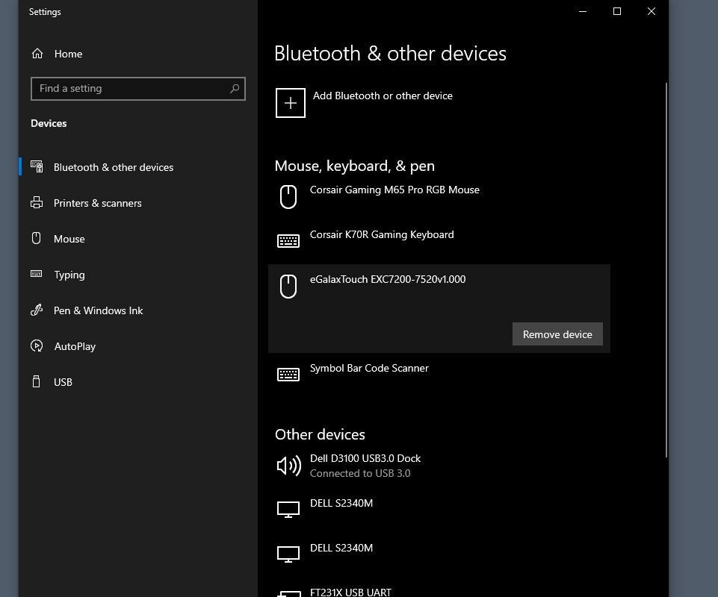718x597 pixels.
Task: Maximize the Settings window
Action: (617, 11)
